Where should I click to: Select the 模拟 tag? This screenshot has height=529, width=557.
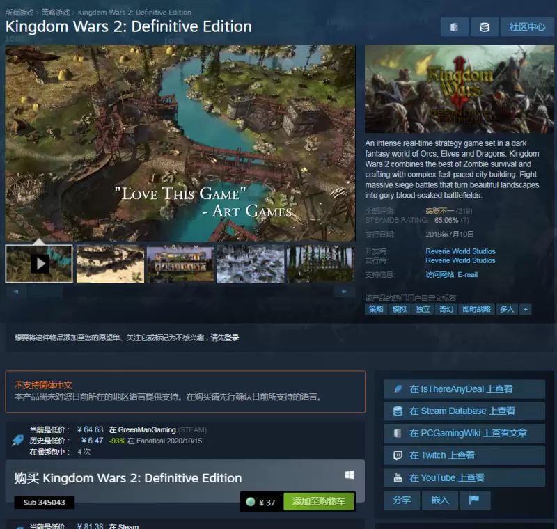coord(399,309)
